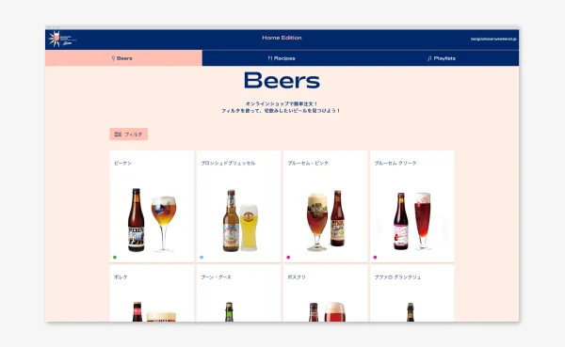The height and width of the screenshot is (347, 565).
Task: Click the green dot on the ビーケン card
Action: coord(115,258)
